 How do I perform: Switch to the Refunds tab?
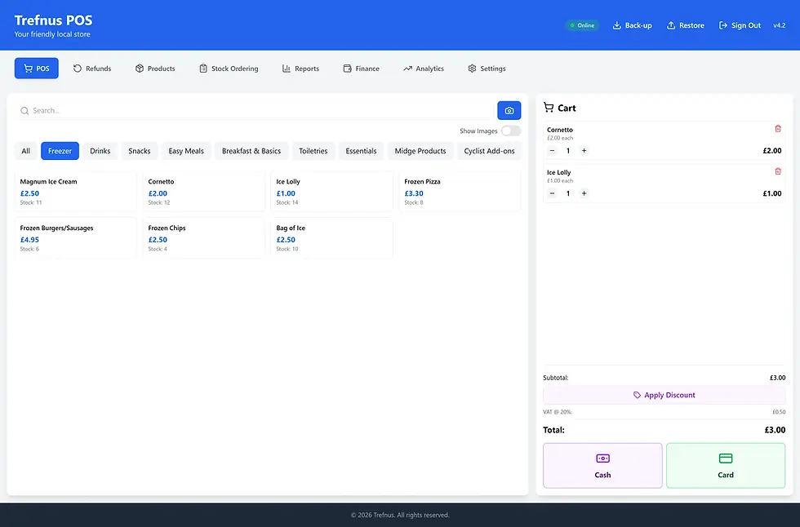point(91,69)
